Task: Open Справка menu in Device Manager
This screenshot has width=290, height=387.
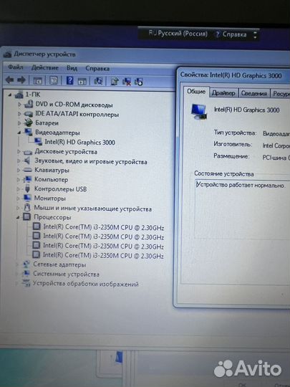Action: [x=97, y=68]
